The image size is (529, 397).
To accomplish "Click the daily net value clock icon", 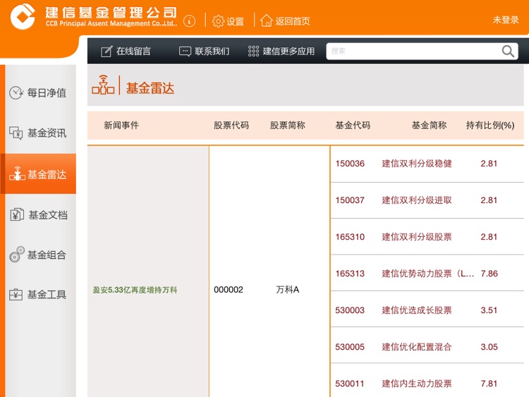I will [16, 92].
